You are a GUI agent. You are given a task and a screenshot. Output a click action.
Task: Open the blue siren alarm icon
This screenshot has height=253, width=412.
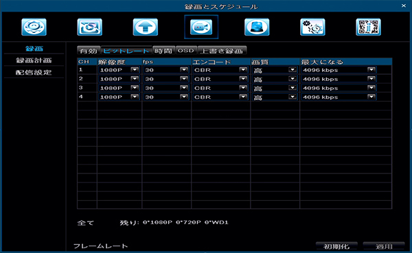tap(257, 27)
